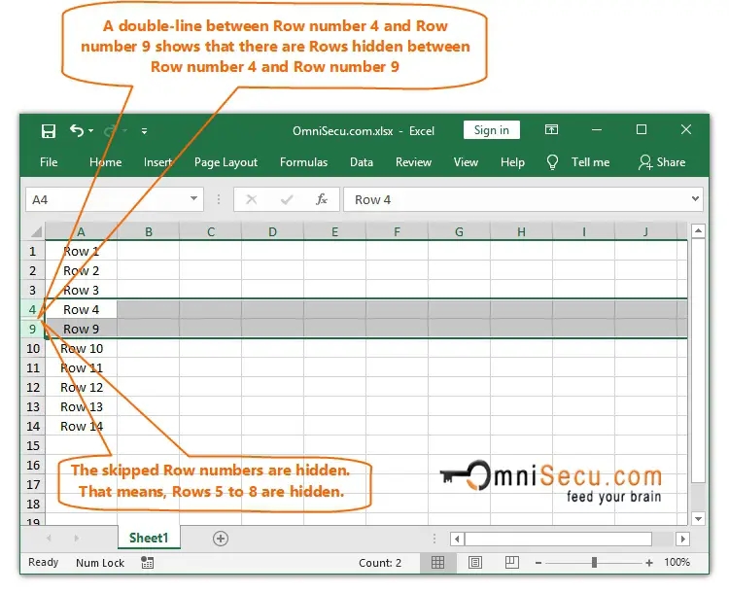Viewport: 729px width, 593px height.
Task: Click the Tell me lightbulb icon
Action: coord(552,162)
